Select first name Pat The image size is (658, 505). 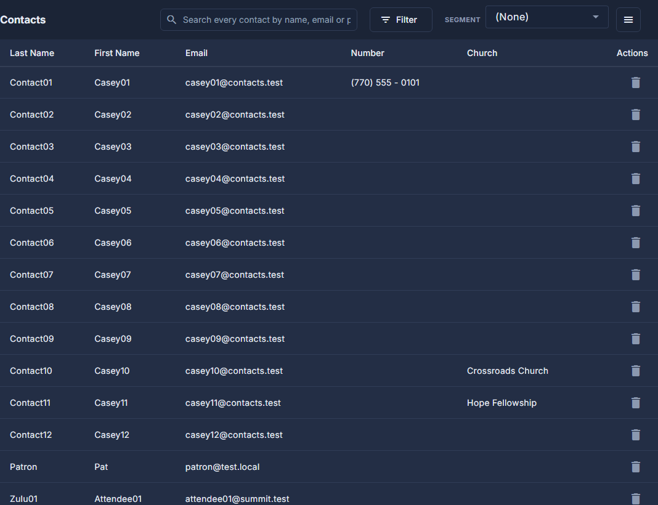100,467
